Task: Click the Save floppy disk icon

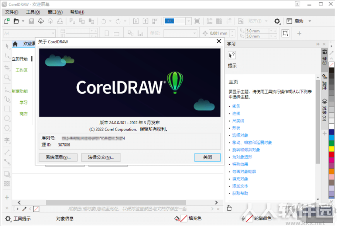Action: [x=31, y=21]
